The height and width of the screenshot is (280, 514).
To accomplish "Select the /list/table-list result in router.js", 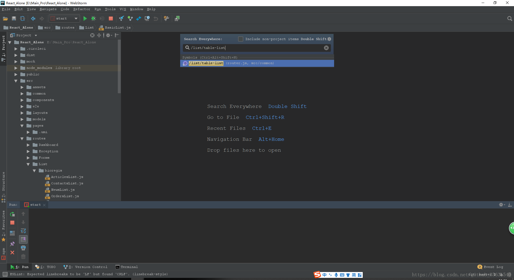I will coord(257,63).
